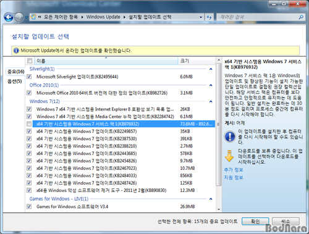Click the update list vertical scrollbar thumb
Image resolution: width=309 pixels, height=234 pixels.
[x=219, y=125]
